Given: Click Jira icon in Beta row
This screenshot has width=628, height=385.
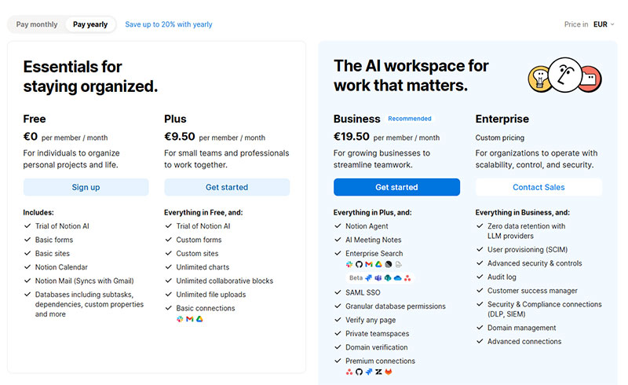Looking at the screenshot, I should [368, 278].
